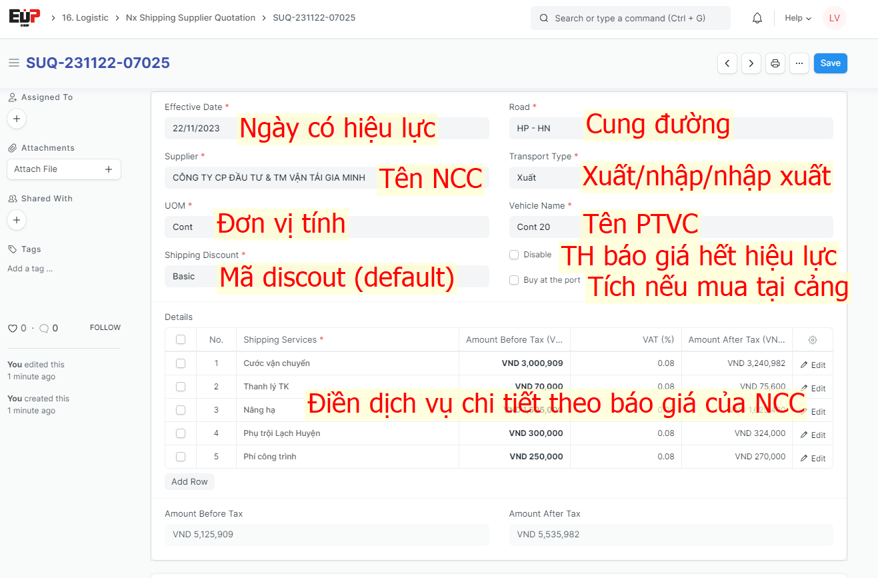Toggle sidebar with hamburger icon
This screenshot has width=878, height=578.
13,63
